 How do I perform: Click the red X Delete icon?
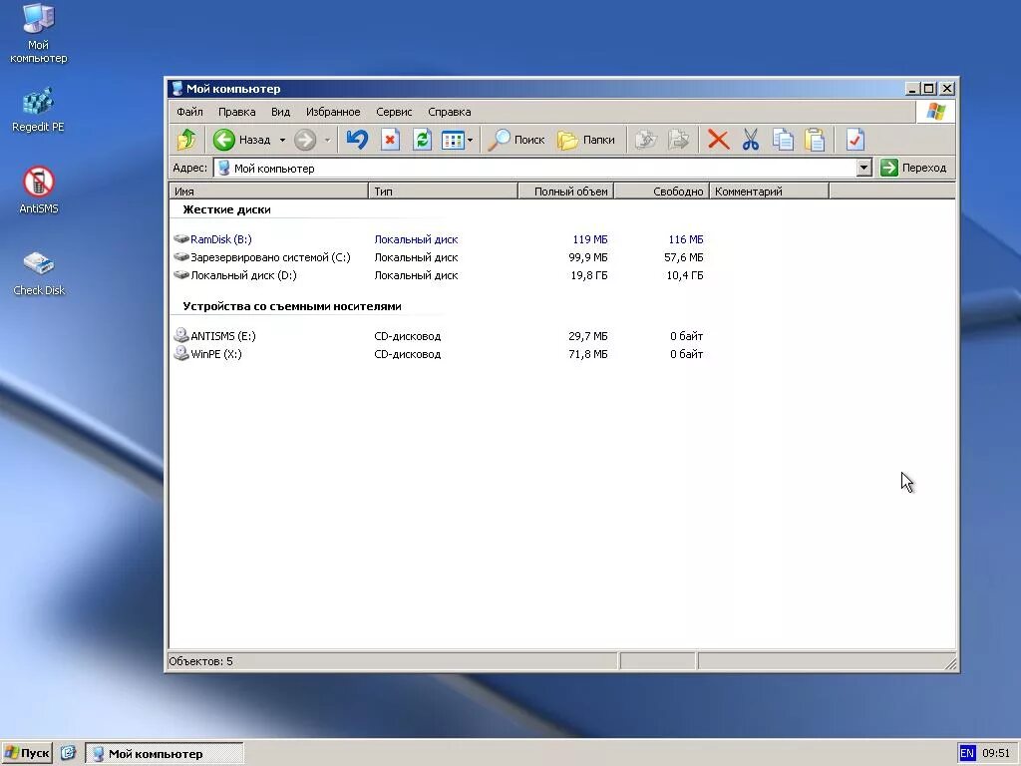[x=718, y=140]
